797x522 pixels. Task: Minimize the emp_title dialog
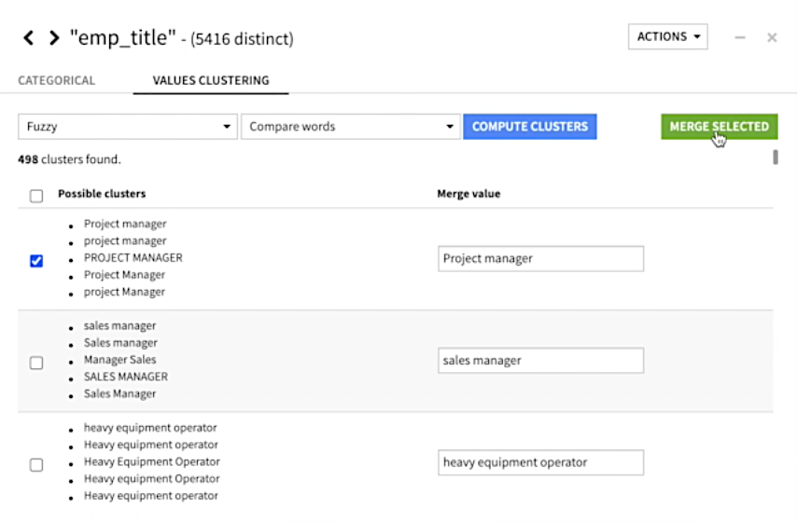(740, 37)
